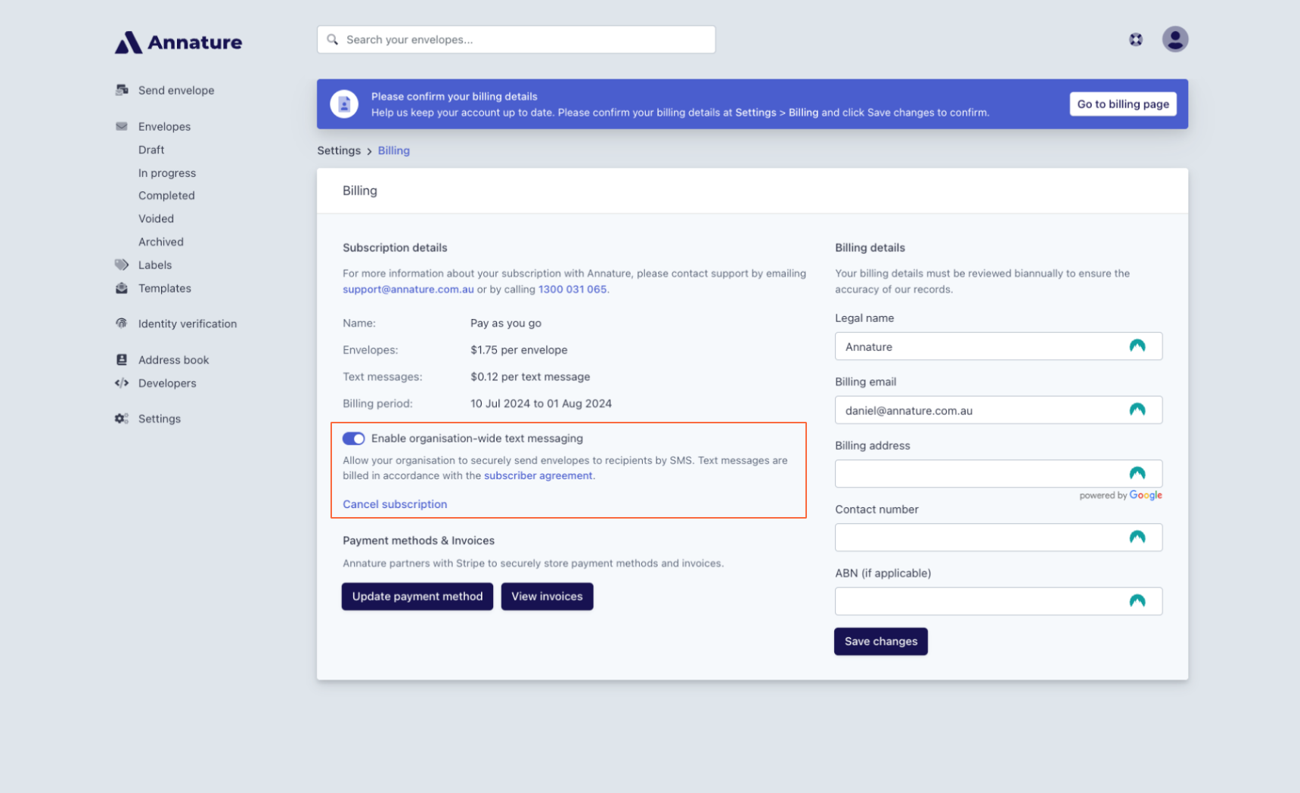Screen dimensions: 1300x793
Task: Click the '$1.75 per envelope' value
Action: [519, 350]
